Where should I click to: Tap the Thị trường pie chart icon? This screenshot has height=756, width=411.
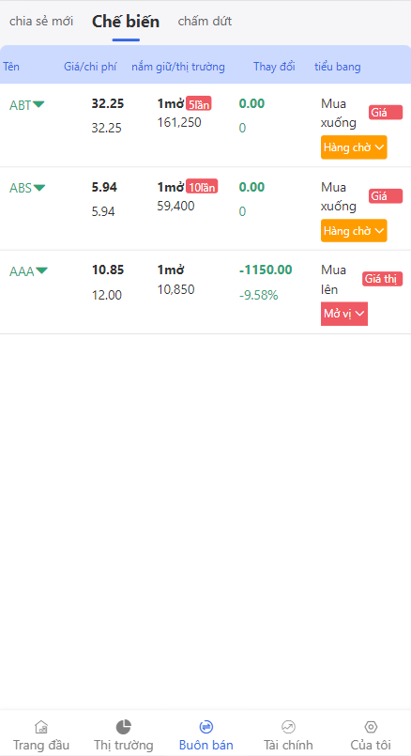tap(123, 727)
